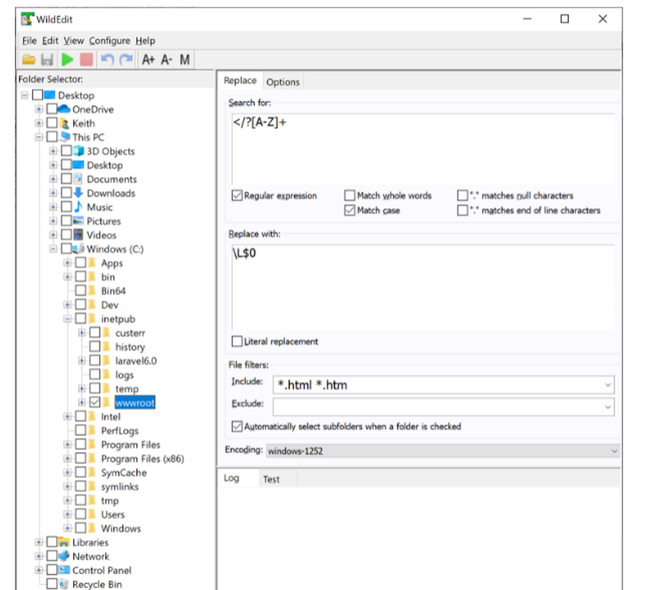Viewport: 651px width, 590px height.
Task: Click the Save toolbar icon
Action: [x=48, y=60]
